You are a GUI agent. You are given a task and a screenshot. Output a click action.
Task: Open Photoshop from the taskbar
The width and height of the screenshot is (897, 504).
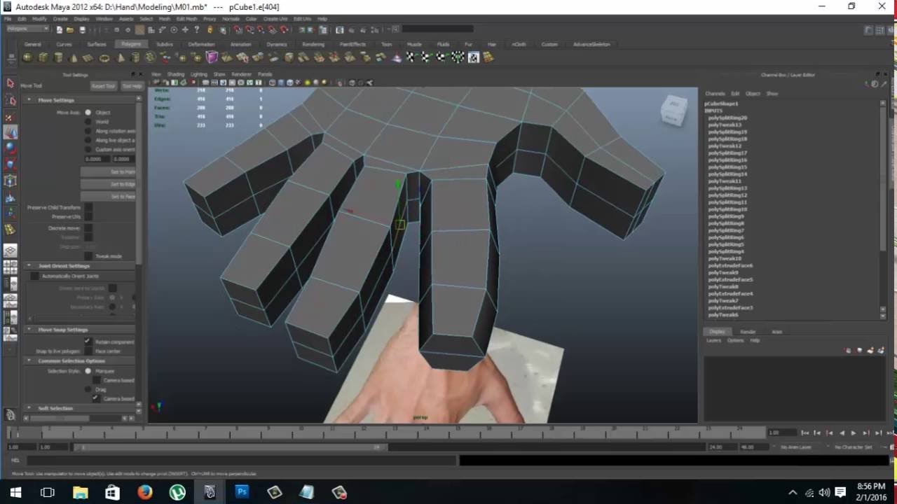242,492
